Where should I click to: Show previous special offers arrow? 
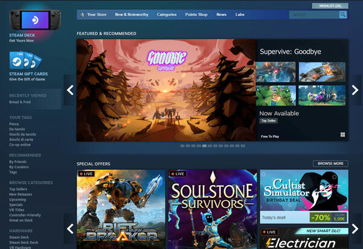click(70, 228)
